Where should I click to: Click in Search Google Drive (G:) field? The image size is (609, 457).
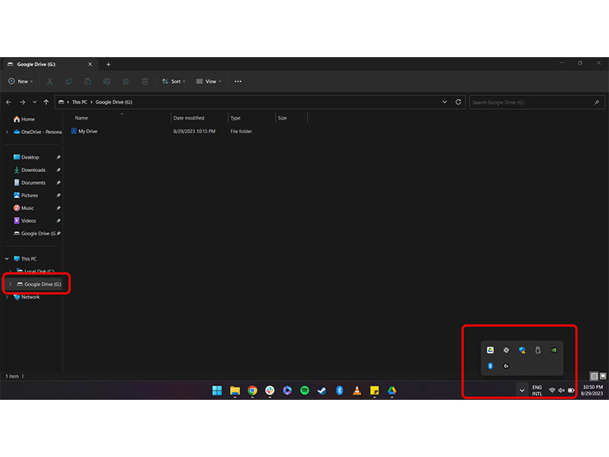click(537, 102)
